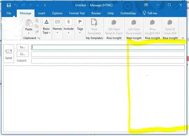
Task: Click the To... address book button
Action: [x=23, y=47]
